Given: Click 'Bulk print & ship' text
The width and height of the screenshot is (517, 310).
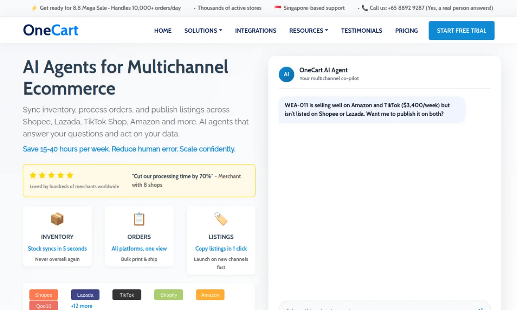Looking at the screenshot, I should click(139, 259).
